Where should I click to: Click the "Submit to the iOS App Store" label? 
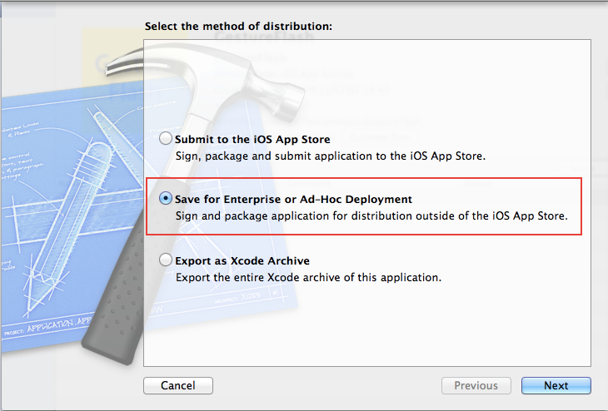pos(252,139)
